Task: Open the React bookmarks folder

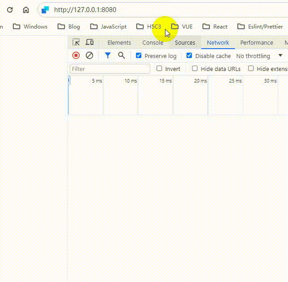Action: (215, 27)
